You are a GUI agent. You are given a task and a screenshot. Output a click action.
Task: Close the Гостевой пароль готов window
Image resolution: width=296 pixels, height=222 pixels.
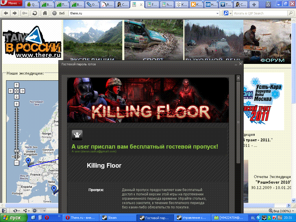tap(240, 64)
